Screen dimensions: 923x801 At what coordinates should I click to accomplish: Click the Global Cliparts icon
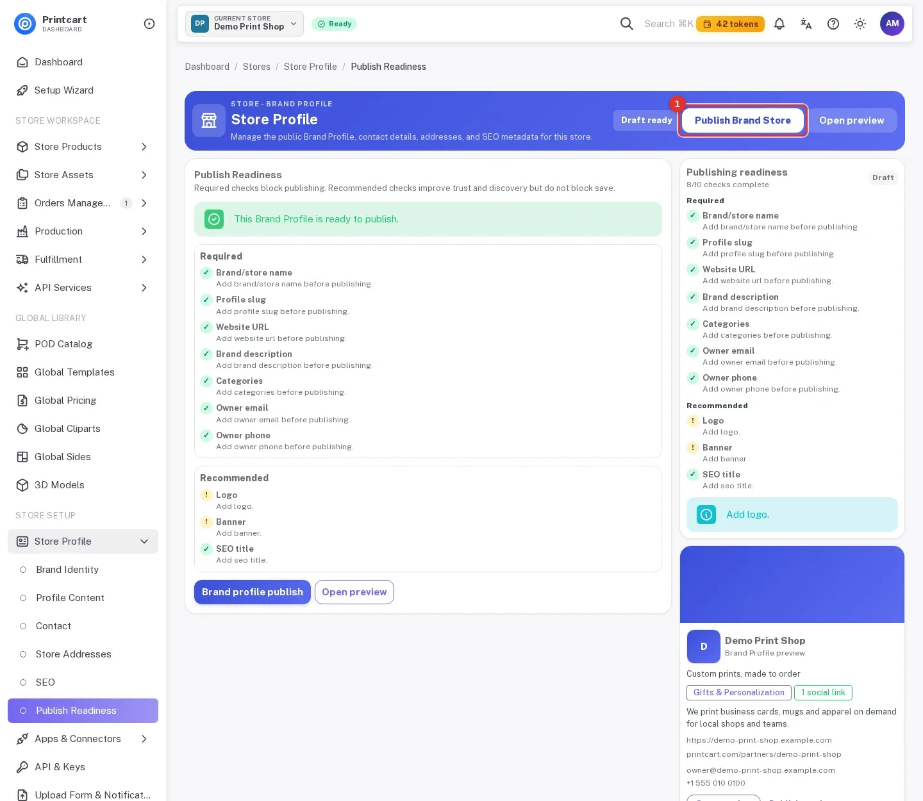22,429
